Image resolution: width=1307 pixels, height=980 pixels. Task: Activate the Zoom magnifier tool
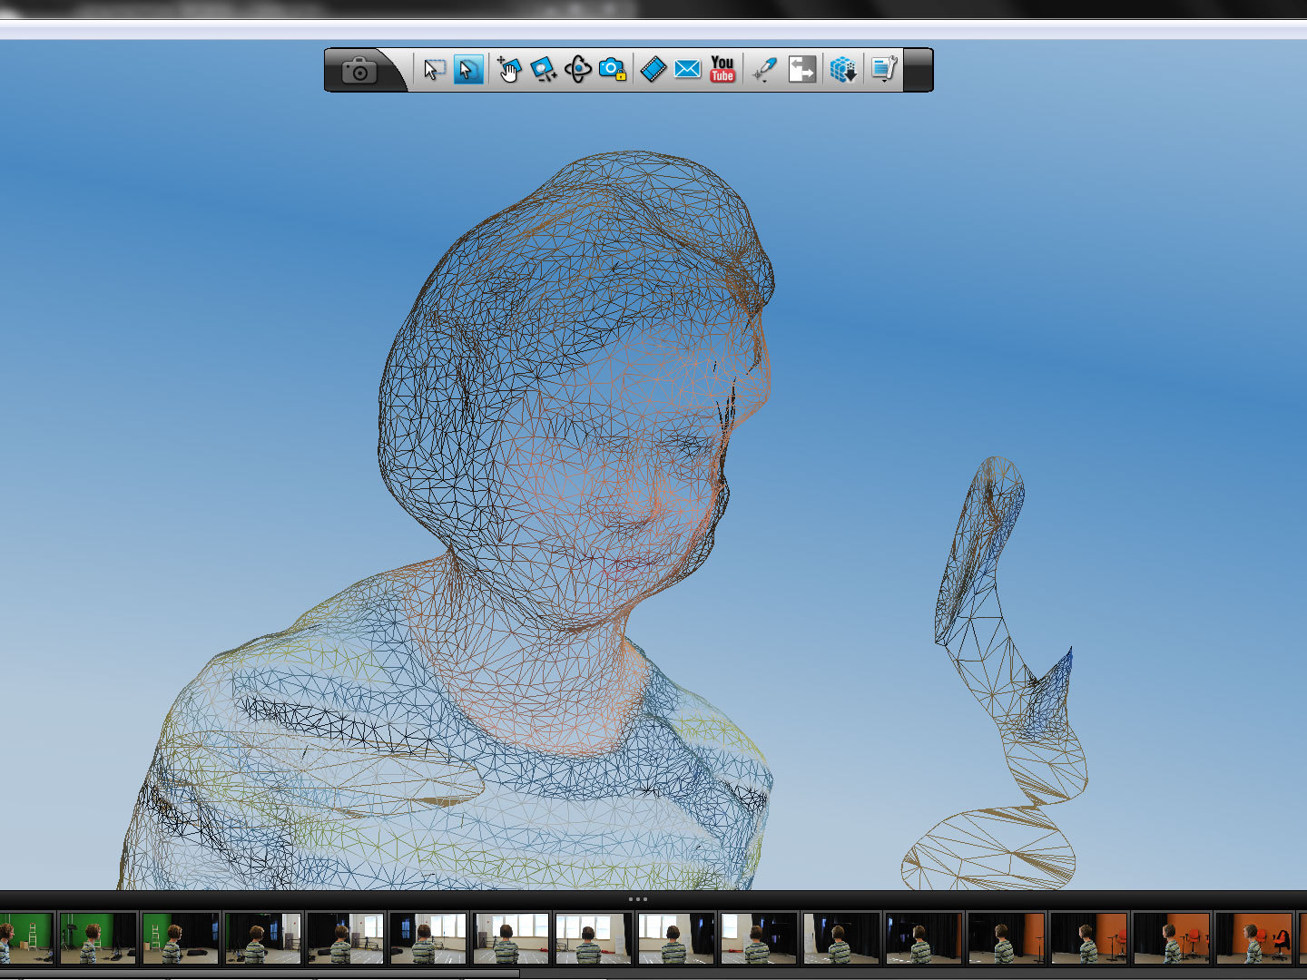[543, 70]
